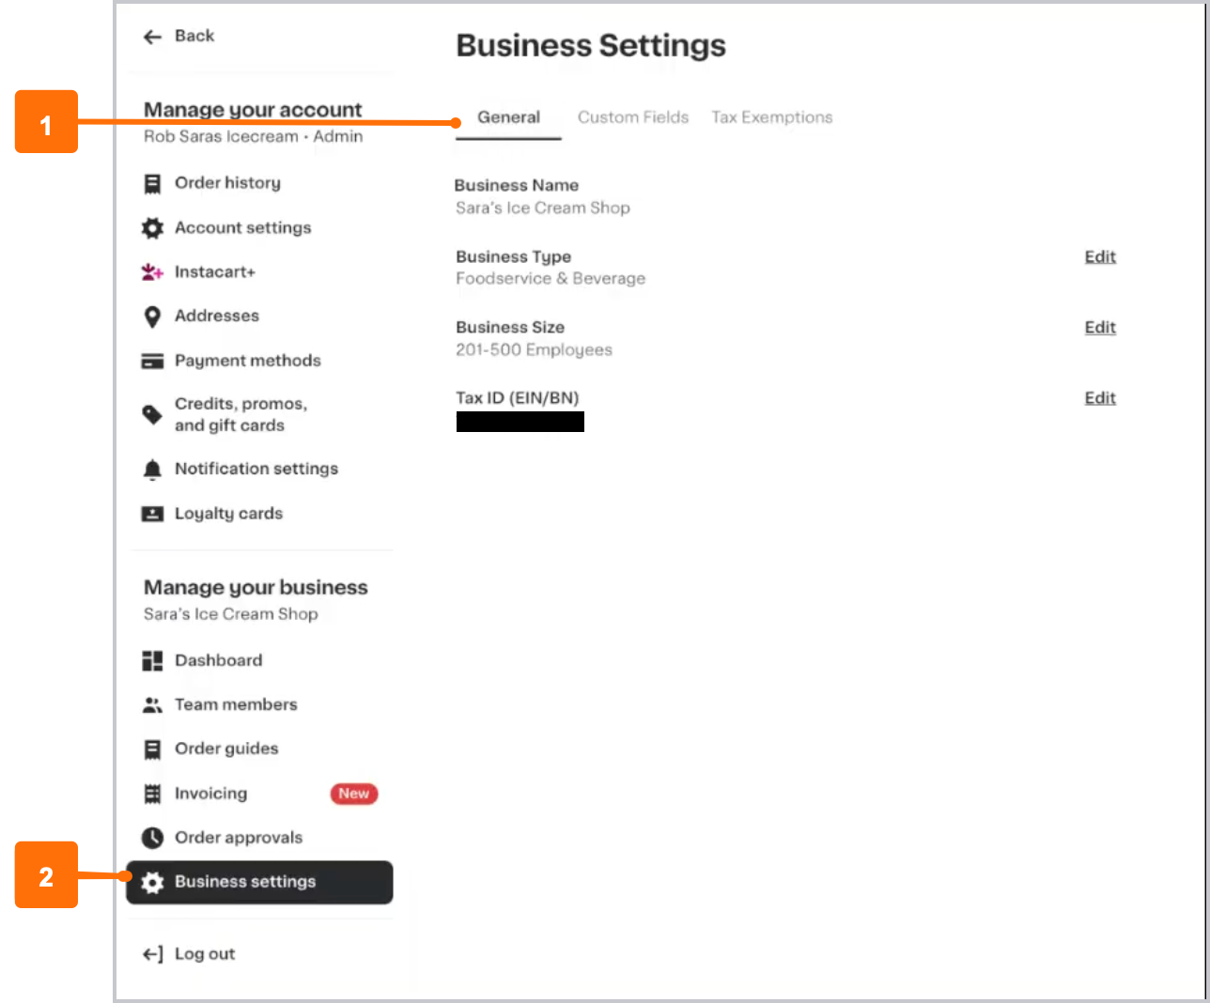Edit the Business Type field
The image size is (1210, 1003).
tap(1099, 256)
